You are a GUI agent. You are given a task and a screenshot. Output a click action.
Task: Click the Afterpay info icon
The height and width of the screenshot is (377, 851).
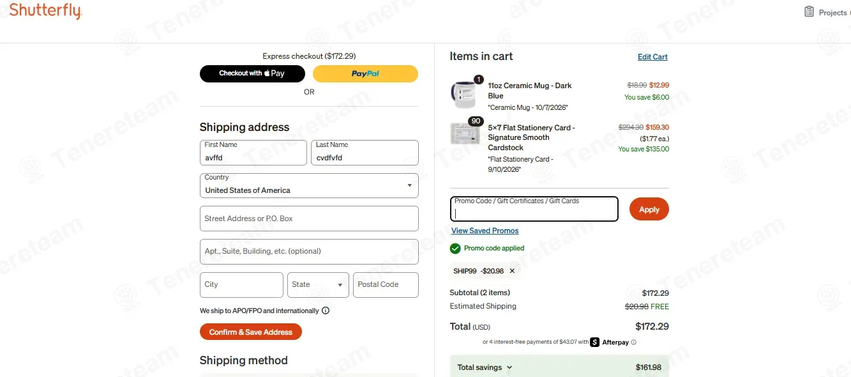point(633,342)
